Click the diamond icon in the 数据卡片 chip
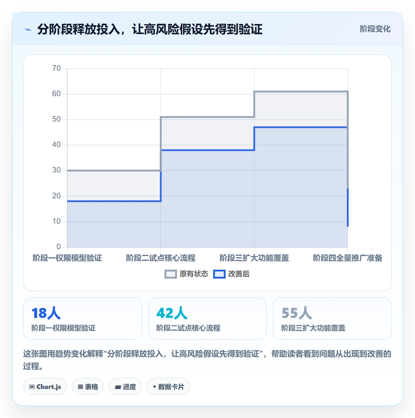 coord(154,387)
